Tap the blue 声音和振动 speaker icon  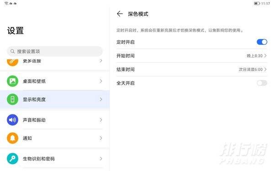tap(13, 120)
